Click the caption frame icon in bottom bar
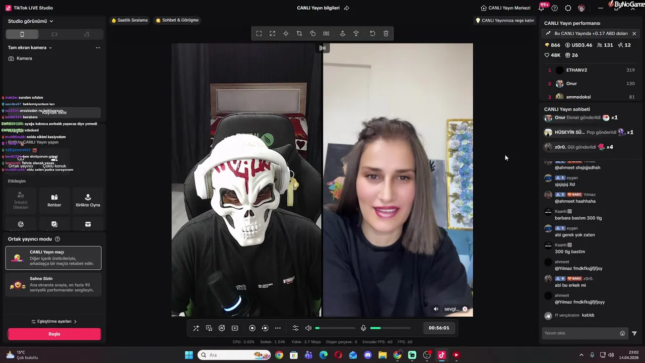This screenshot has width=645, height=363. coord(235,328)
